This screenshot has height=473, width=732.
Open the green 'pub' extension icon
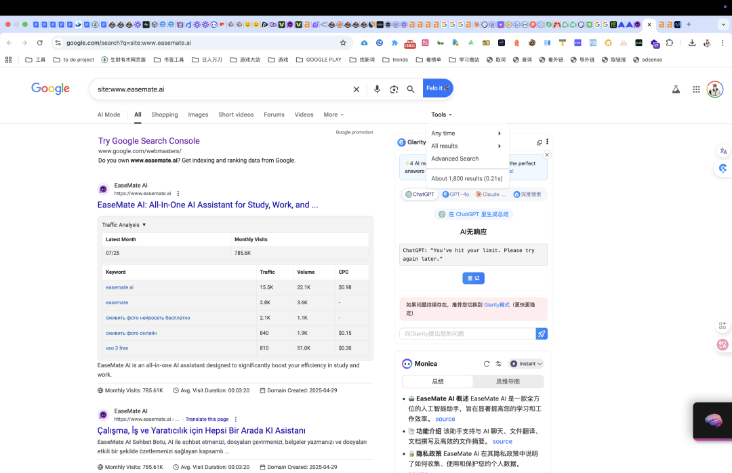pos(638,43)
